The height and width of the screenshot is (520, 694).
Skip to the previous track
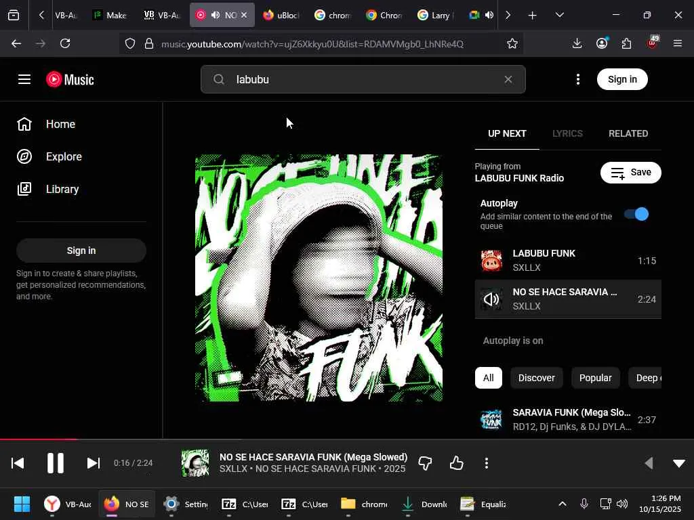18,463
